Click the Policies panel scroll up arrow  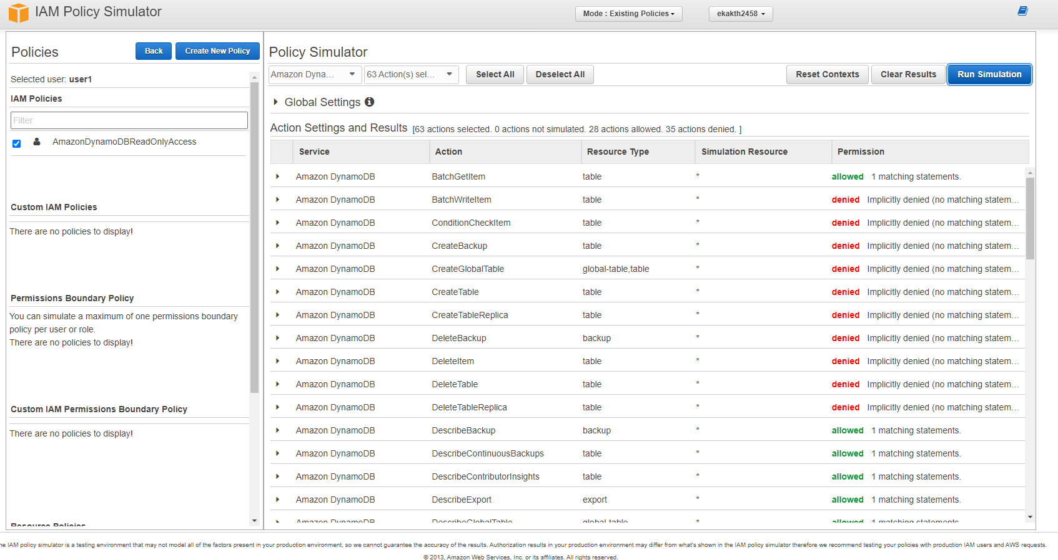(254, 77)
